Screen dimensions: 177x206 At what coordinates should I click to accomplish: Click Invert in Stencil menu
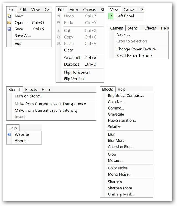pyautogui.click(x=20, y=117)
